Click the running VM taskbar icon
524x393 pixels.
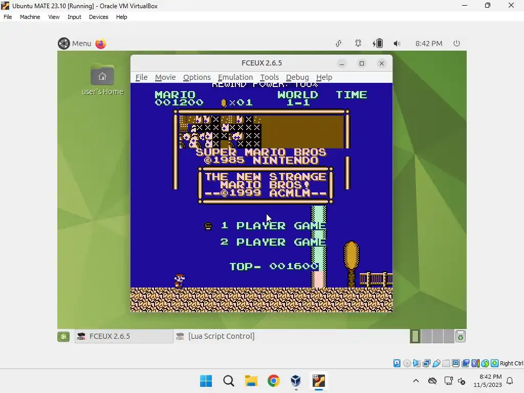[x=318, y=381]
